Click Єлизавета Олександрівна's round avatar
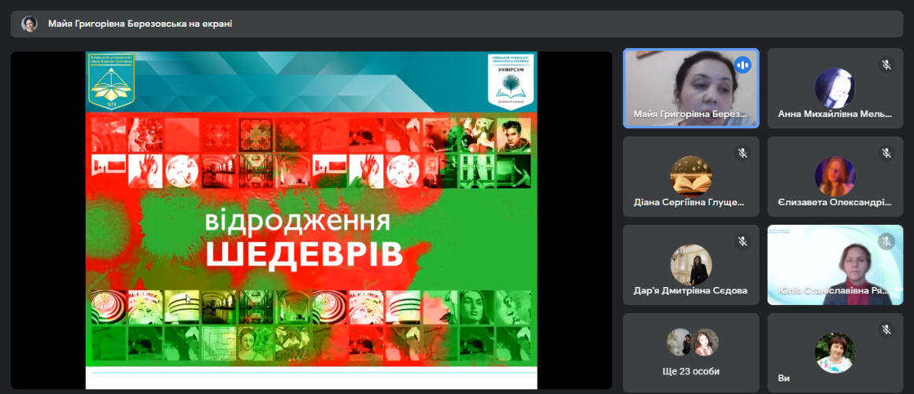The image size is (914, 394). (835, 176)
